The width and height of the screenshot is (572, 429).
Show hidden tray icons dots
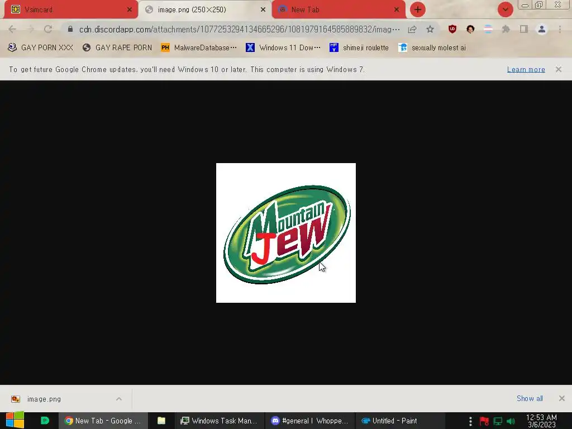point(470,421)
